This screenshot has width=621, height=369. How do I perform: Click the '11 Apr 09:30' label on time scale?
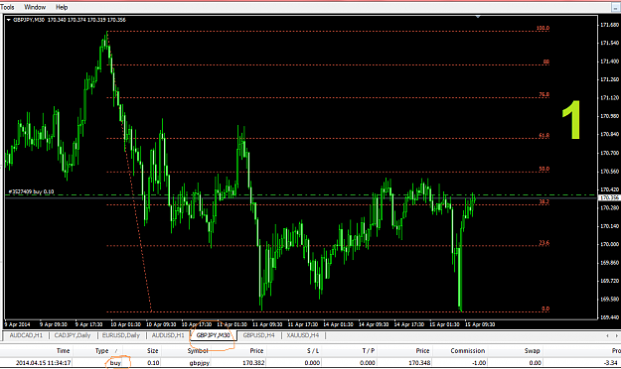coord(267,324)
